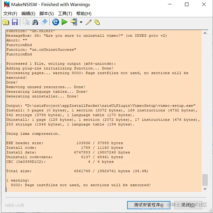Click the 'Install code:' line

[64, 148]
